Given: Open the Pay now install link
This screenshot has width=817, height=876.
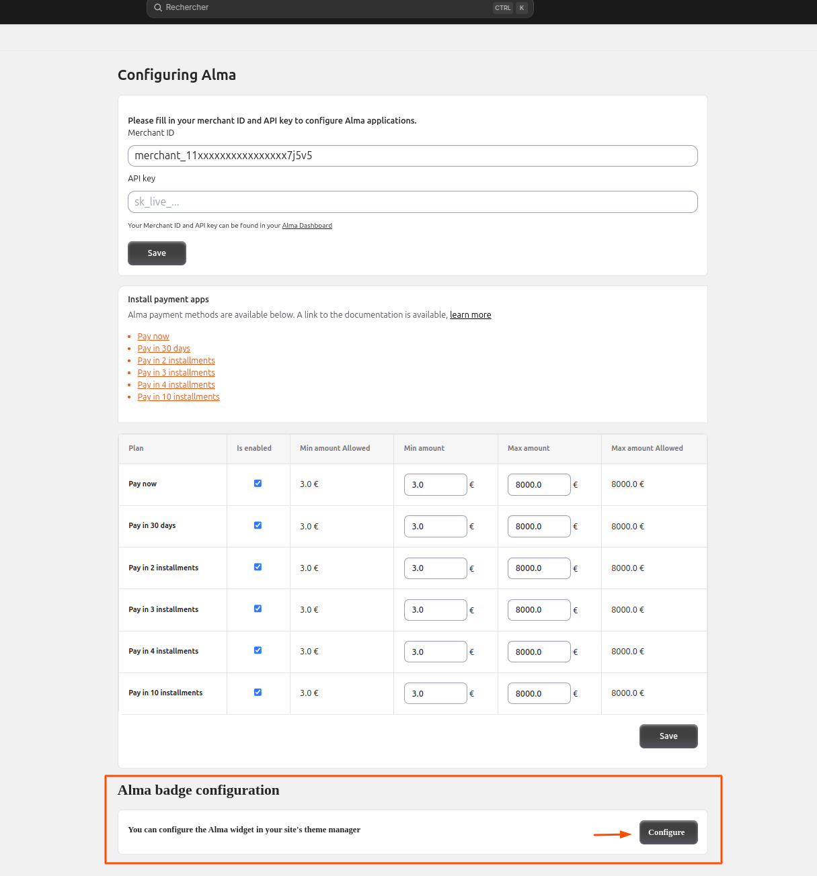Looking at the screenshot, I should tap(153, 337).
